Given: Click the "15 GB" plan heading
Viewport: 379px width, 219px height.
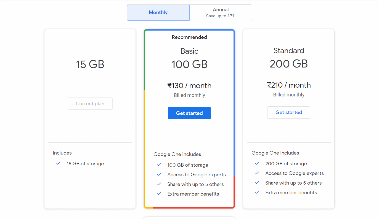Looking at the screenshot, I should (90, 64).
